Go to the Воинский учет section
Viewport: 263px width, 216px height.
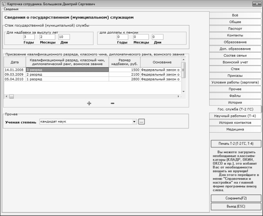coord(235,62)
